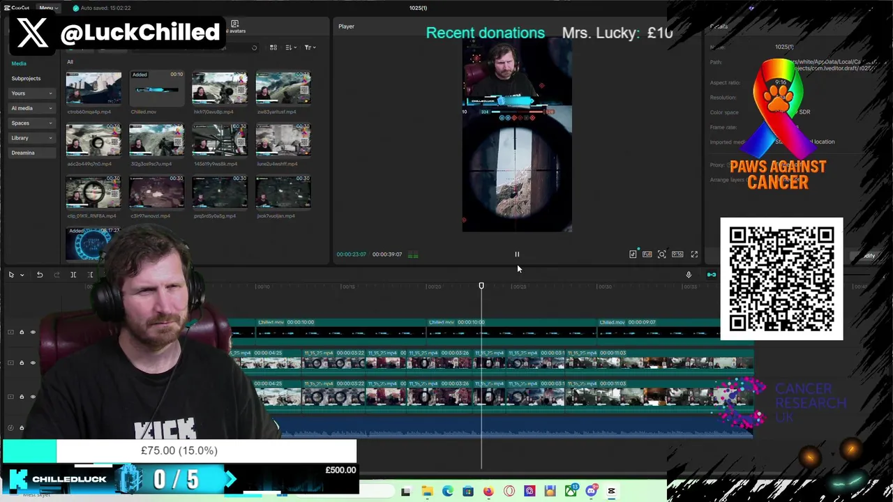Image resolution: width=893 pixels, height=502 pixels.
Task: Toggle visibility of the second video track
Action: [x=33, y=363]
